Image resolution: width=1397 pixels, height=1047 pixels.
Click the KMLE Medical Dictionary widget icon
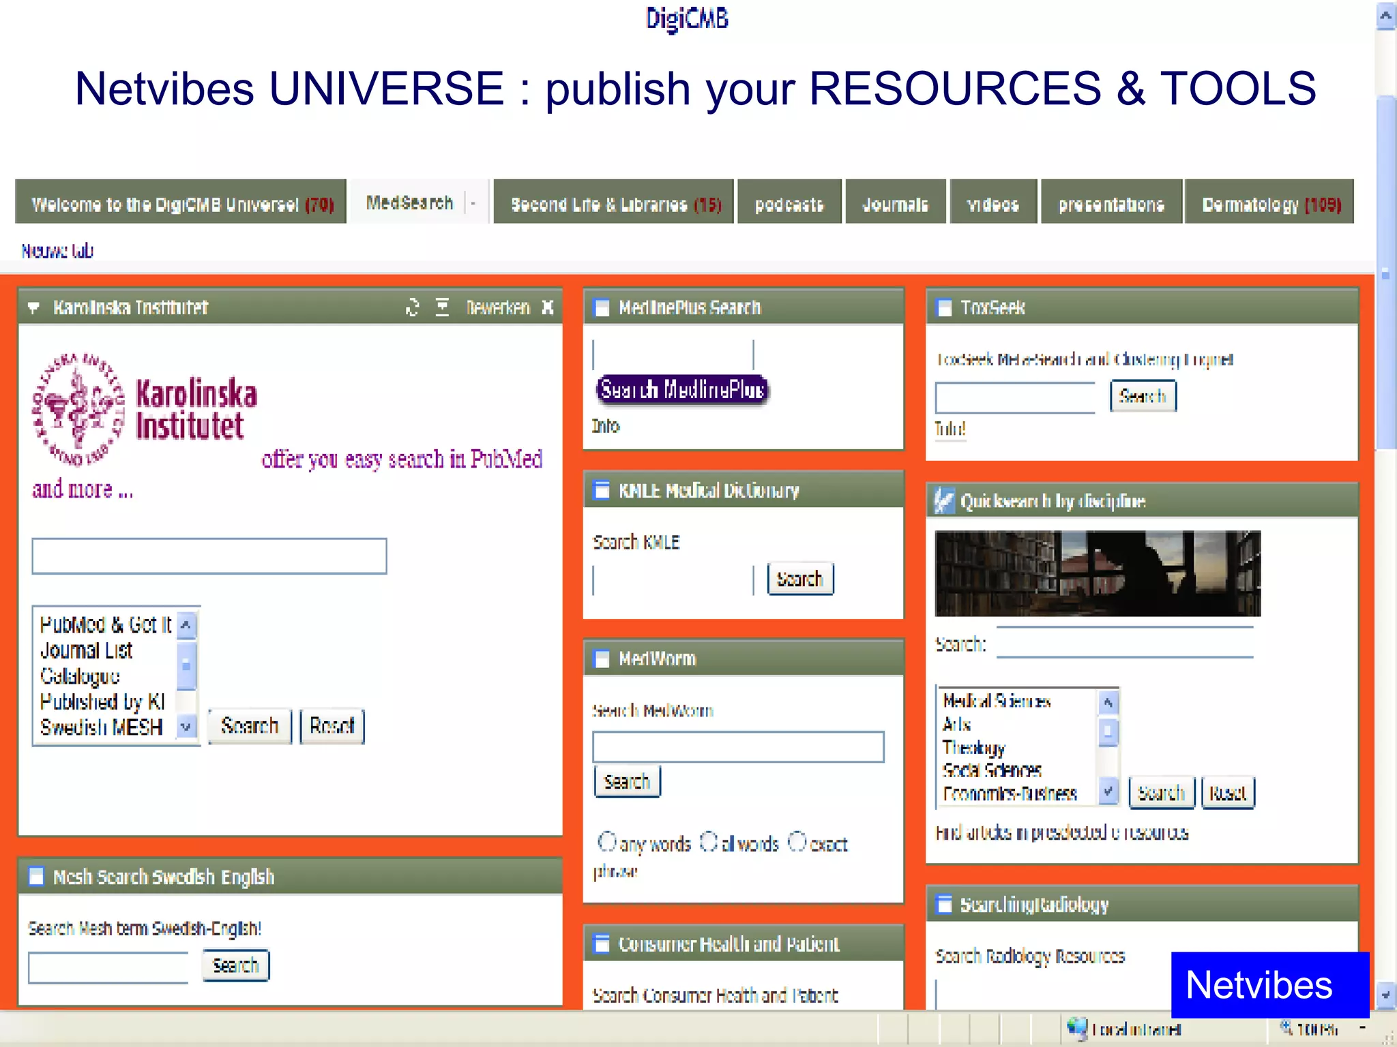click(602, 490)
